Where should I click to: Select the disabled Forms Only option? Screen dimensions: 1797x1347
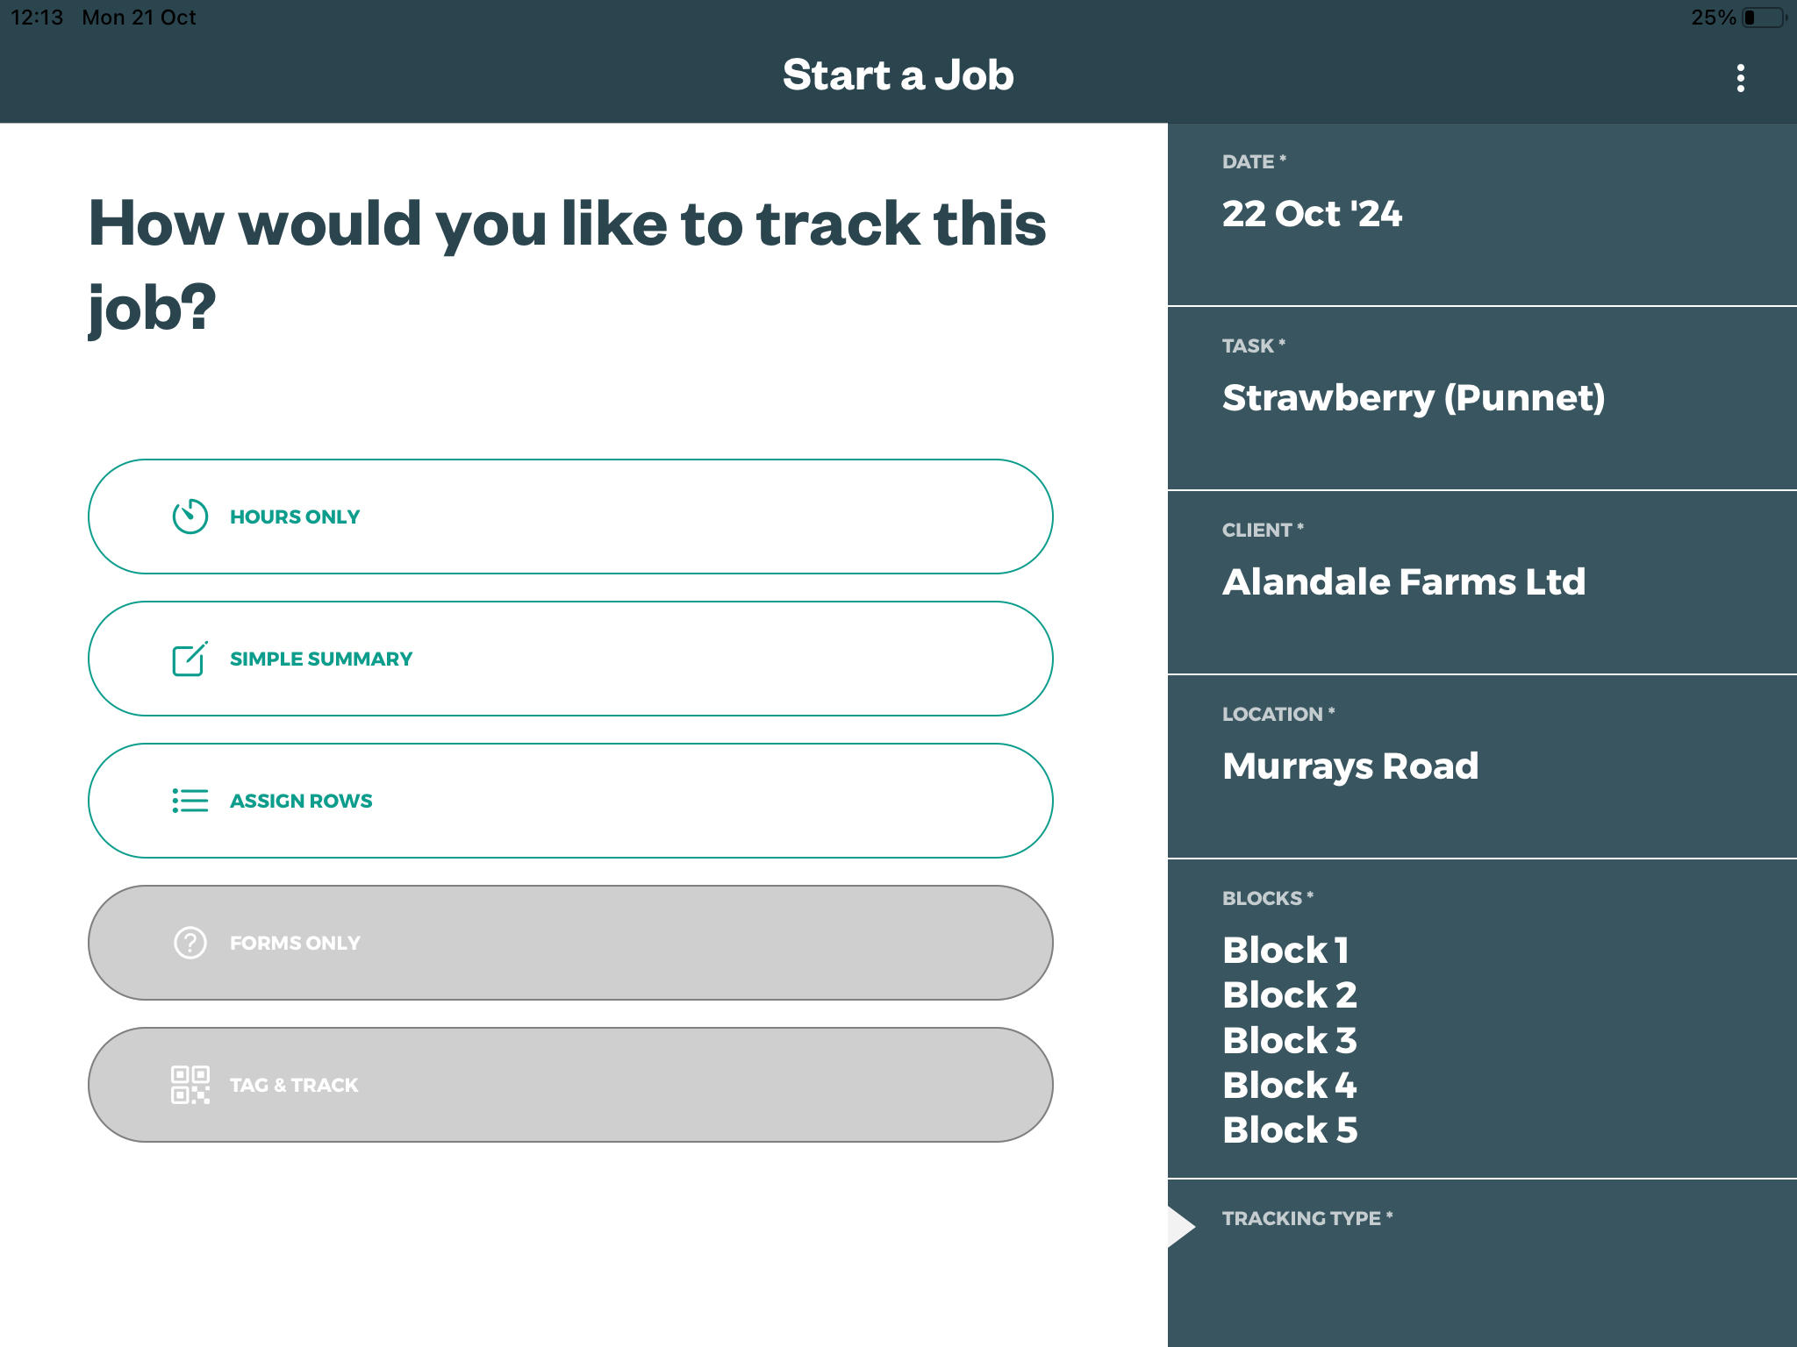[570, 943]
